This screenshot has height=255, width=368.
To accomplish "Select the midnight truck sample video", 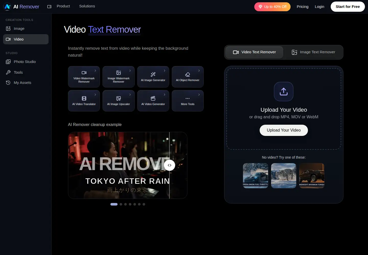I will coord(312,176).
